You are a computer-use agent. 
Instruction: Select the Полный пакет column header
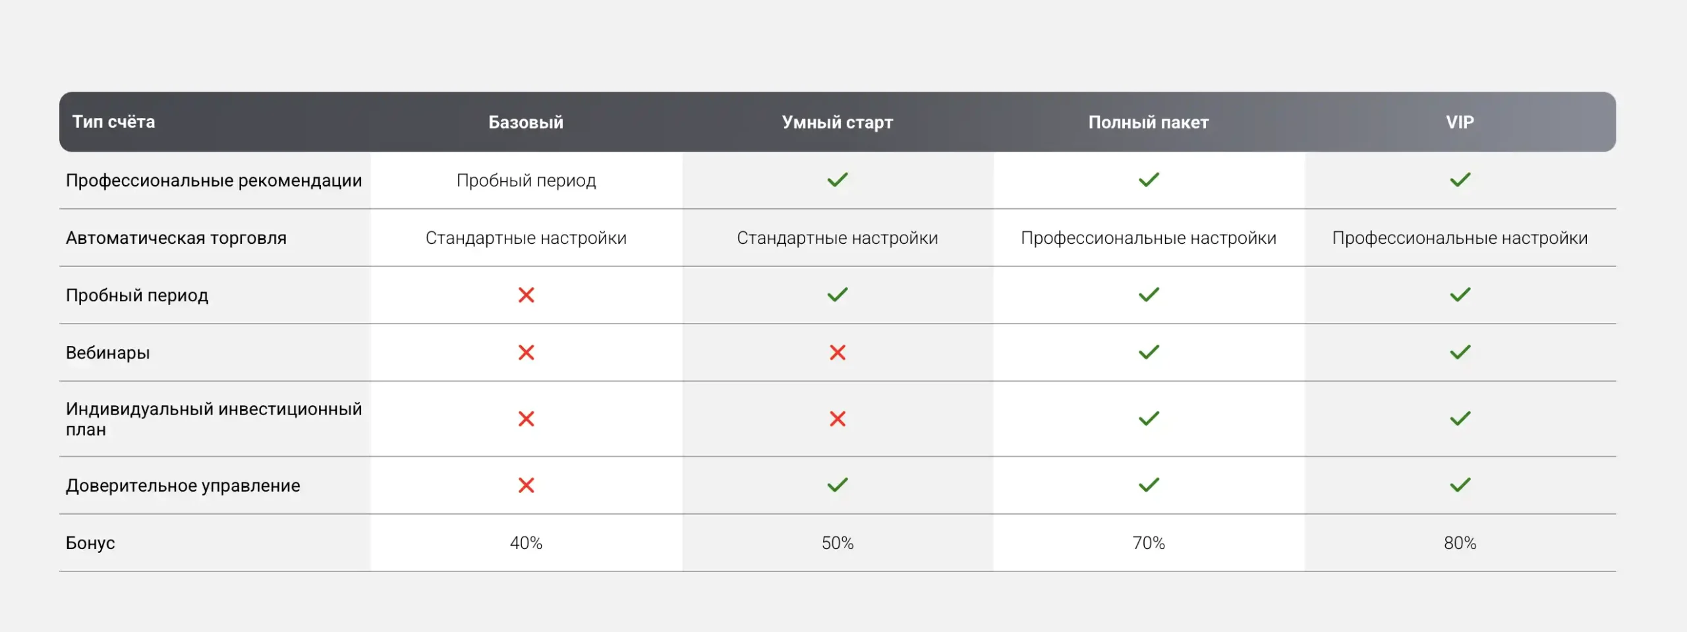[x=1148, y=122]
